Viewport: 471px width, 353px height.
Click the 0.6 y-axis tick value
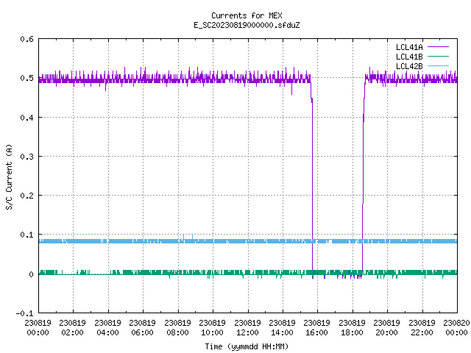click(26, 39)
